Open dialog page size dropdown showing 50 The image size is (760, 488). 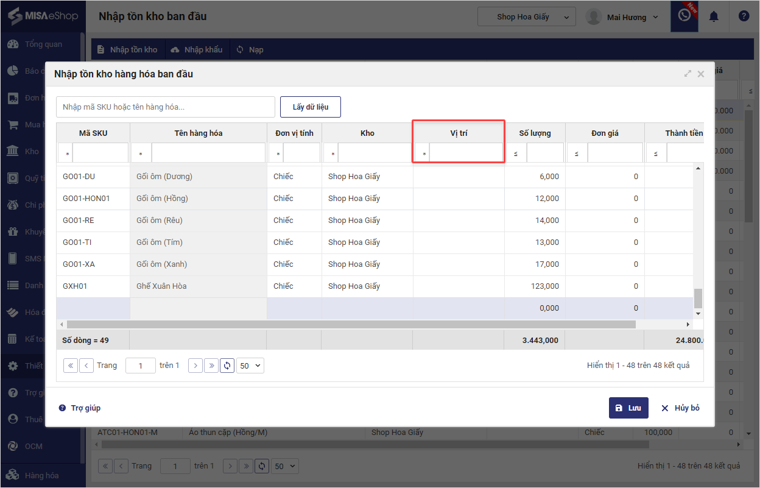coord(250,366)
